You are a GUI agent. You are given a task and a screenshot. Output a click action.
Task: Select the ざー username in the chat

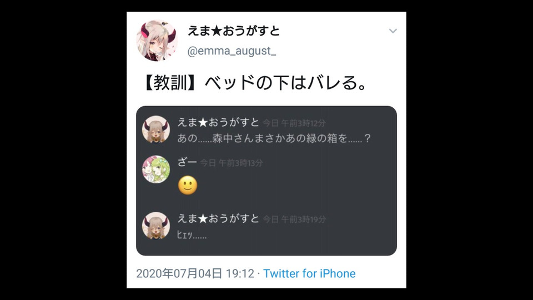click(187, 162)
